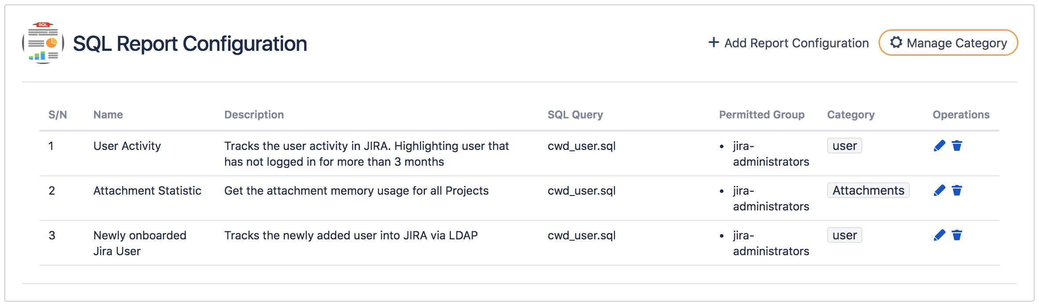Click the SQL Report Configuration page heading
The image size is (1039, 306).
190,44
